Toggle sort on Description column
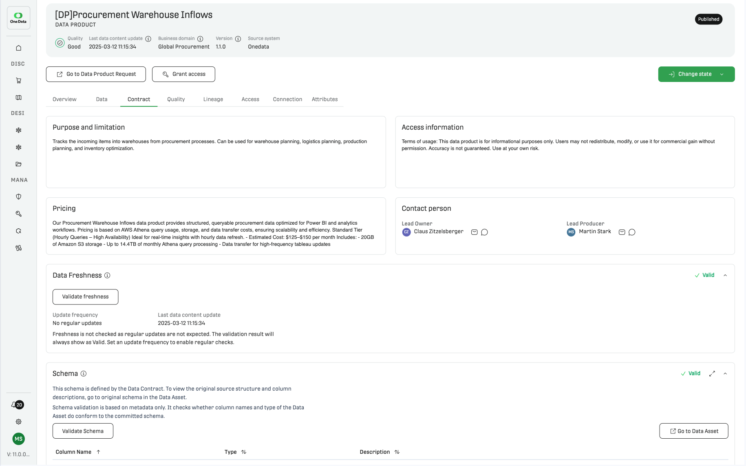The image size is (746, 466). pos(397,452)
